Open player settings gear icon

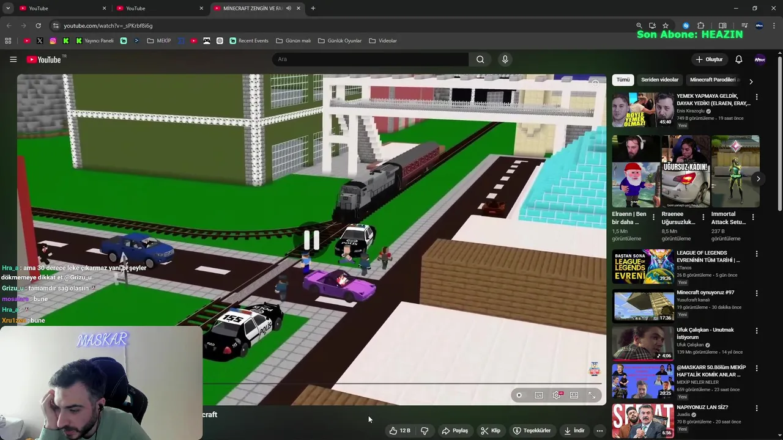(557, 395)
